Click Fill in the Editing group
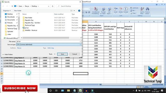Viewport: 166px width, 93px height. [x=133, y=11]
